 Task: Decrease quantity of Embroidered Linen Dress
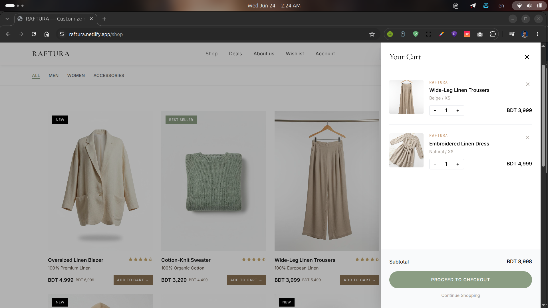435,164
